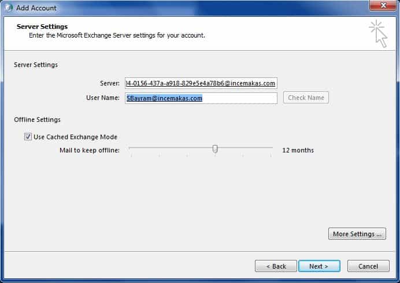
Task: Go back with the < Back button
Action: 276,266
